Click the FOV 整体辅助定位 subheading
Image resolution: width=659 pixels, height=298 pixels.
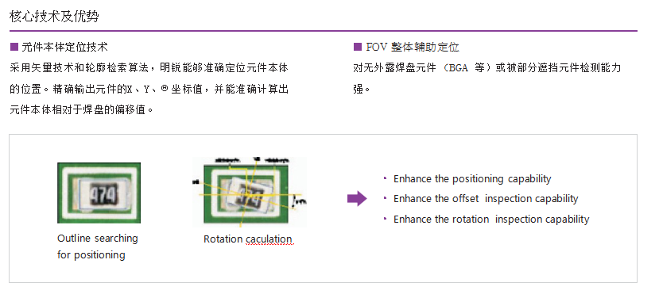coord(413,47)
